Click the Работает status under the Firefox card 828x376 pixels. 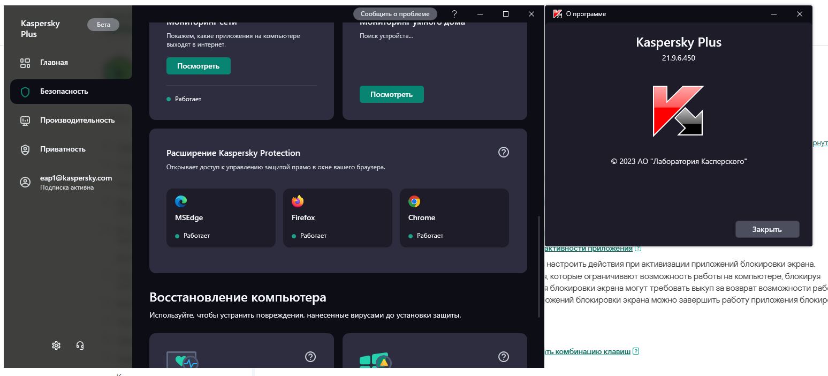(x=309, y=236)
